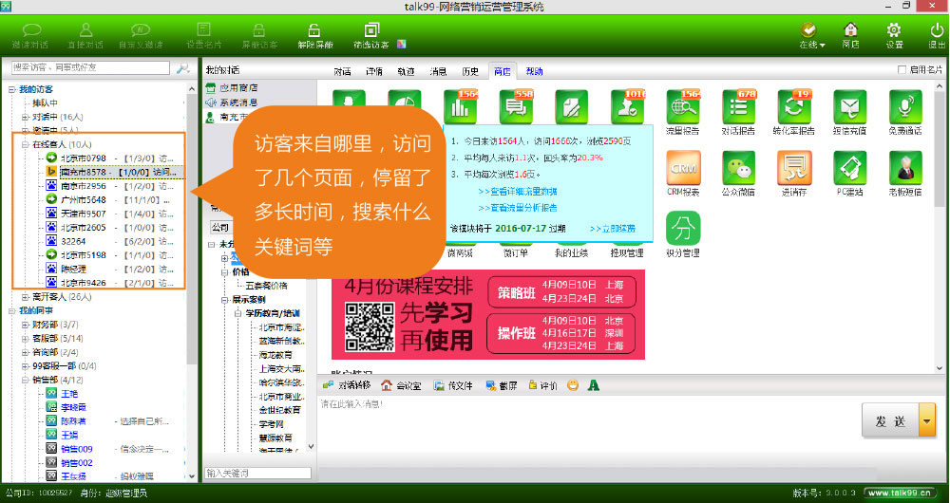Open the 老板短信 app icon
The image size is (950, 503).
(905, 168)
